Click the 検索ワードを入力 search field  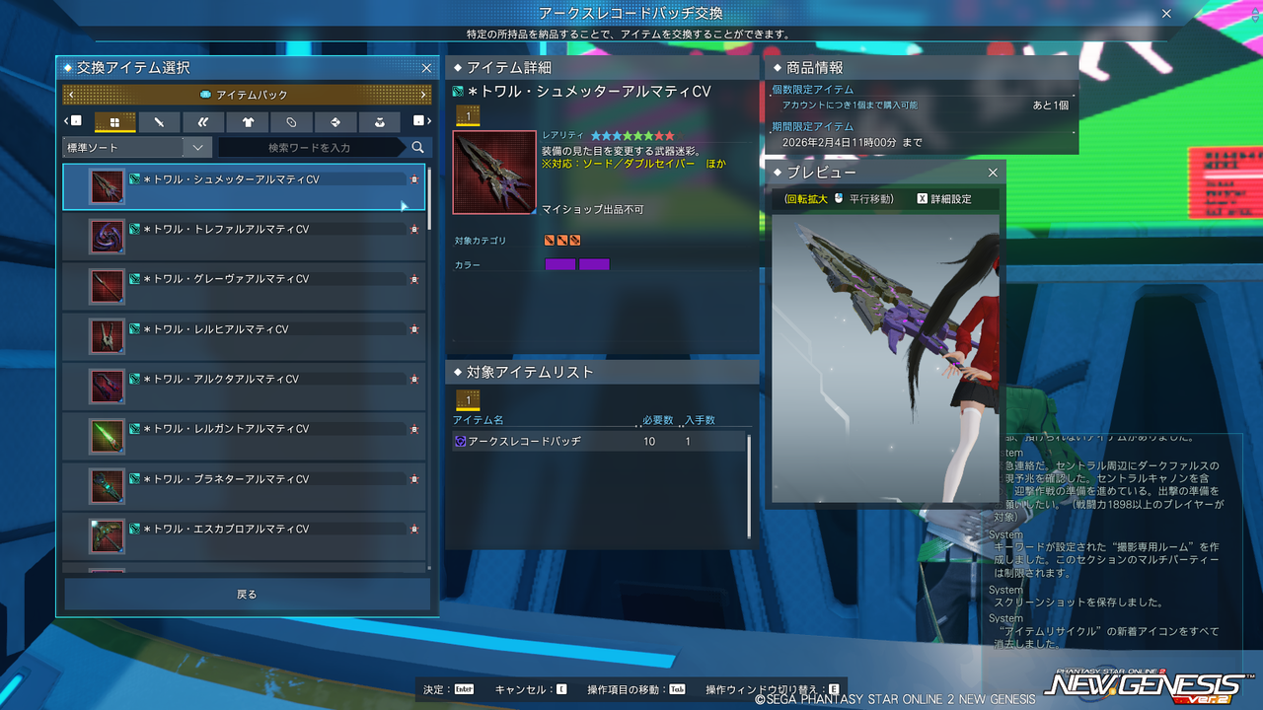click(x=312, y=147)
